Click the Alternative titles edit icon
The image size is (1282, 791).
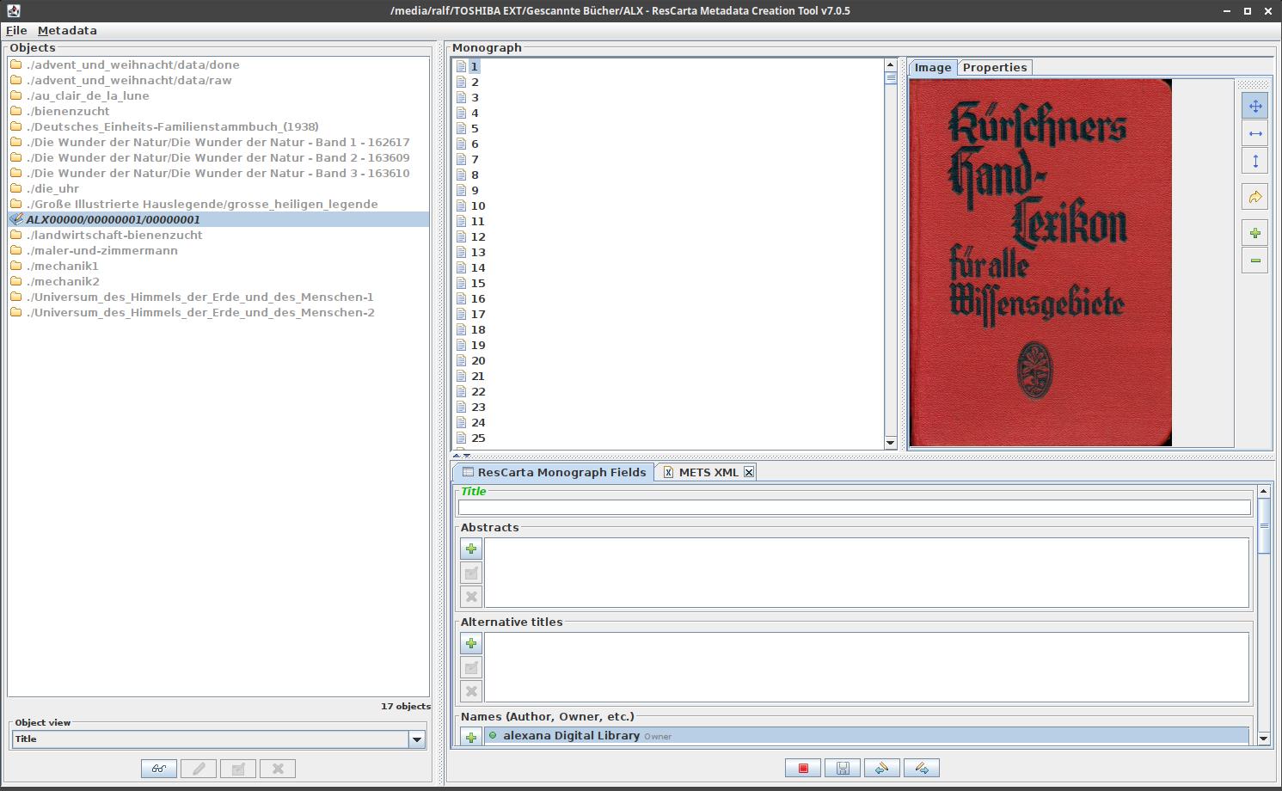click(x=471, y=667)
